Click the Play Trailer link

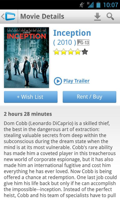pyautogui.click(x=76, y=81)
